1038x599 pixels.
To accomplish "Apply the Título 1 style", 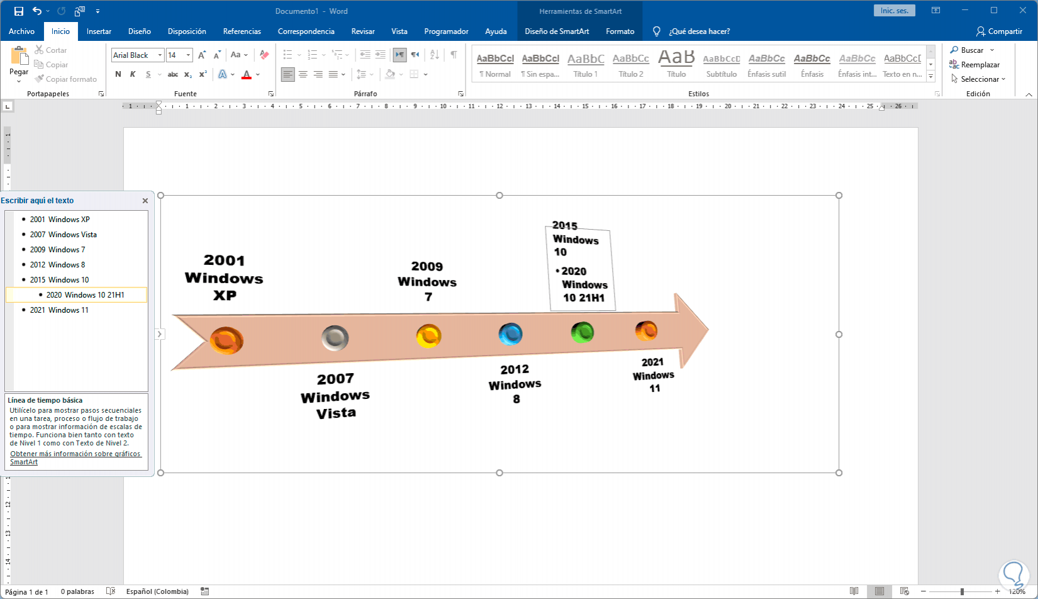I will pyautogui.click(x=586, y=65).
